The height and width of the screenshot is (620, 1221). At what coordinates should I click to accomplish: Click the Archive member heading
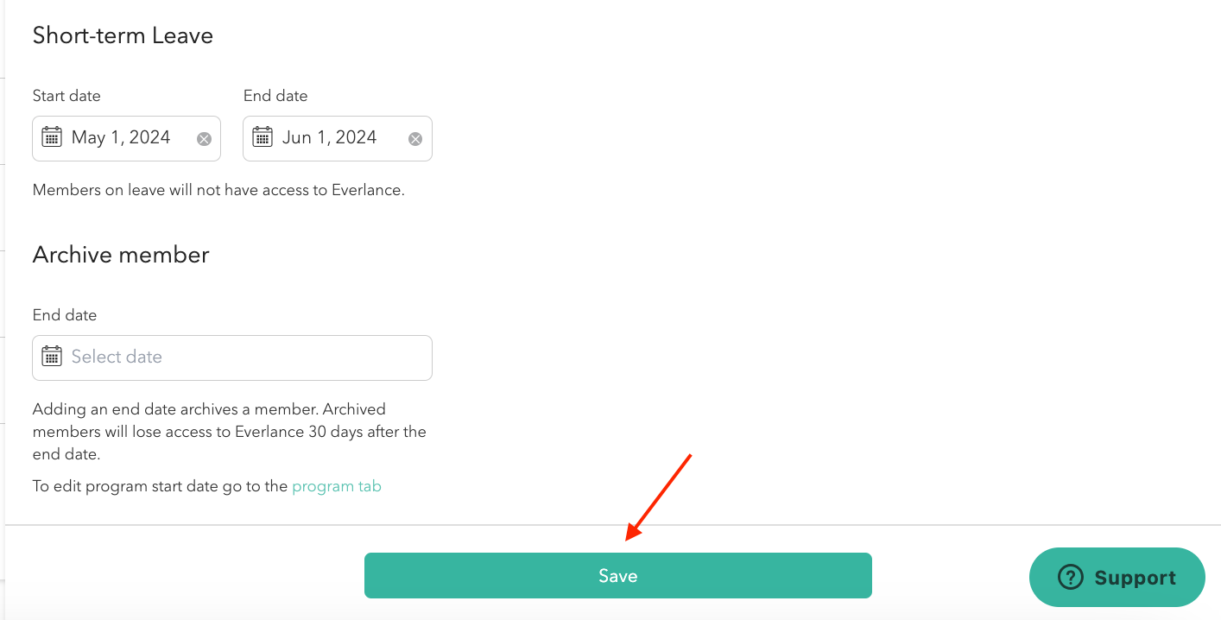coord(121,255)
